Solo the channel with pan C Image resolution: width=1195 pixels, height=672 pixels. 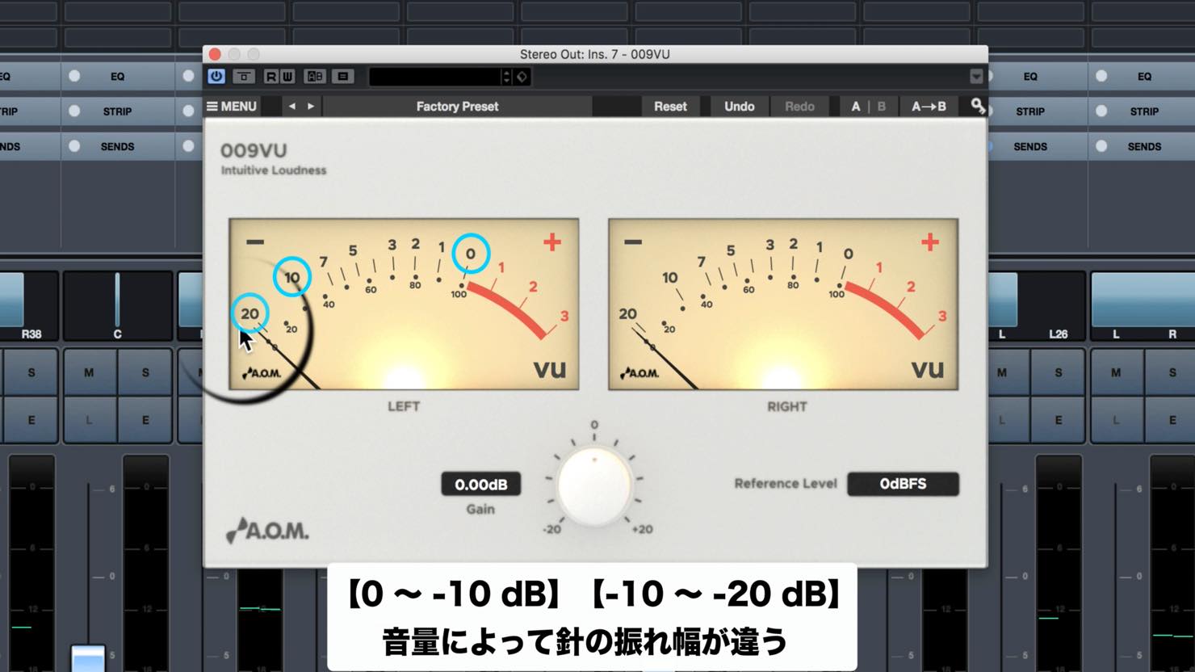[145, 372]
